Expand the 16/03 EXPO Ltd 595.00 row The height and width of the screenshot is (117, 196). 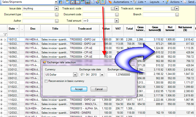point(1,44)
